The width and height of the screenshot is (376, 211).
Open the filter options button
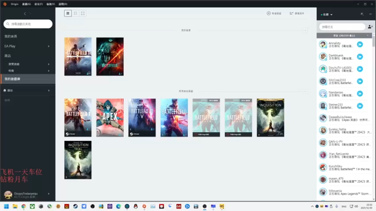point(297,14)
